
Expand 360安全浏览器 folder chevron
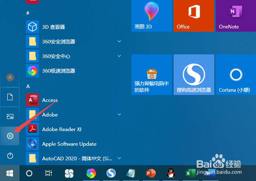[x=119, y=41]
